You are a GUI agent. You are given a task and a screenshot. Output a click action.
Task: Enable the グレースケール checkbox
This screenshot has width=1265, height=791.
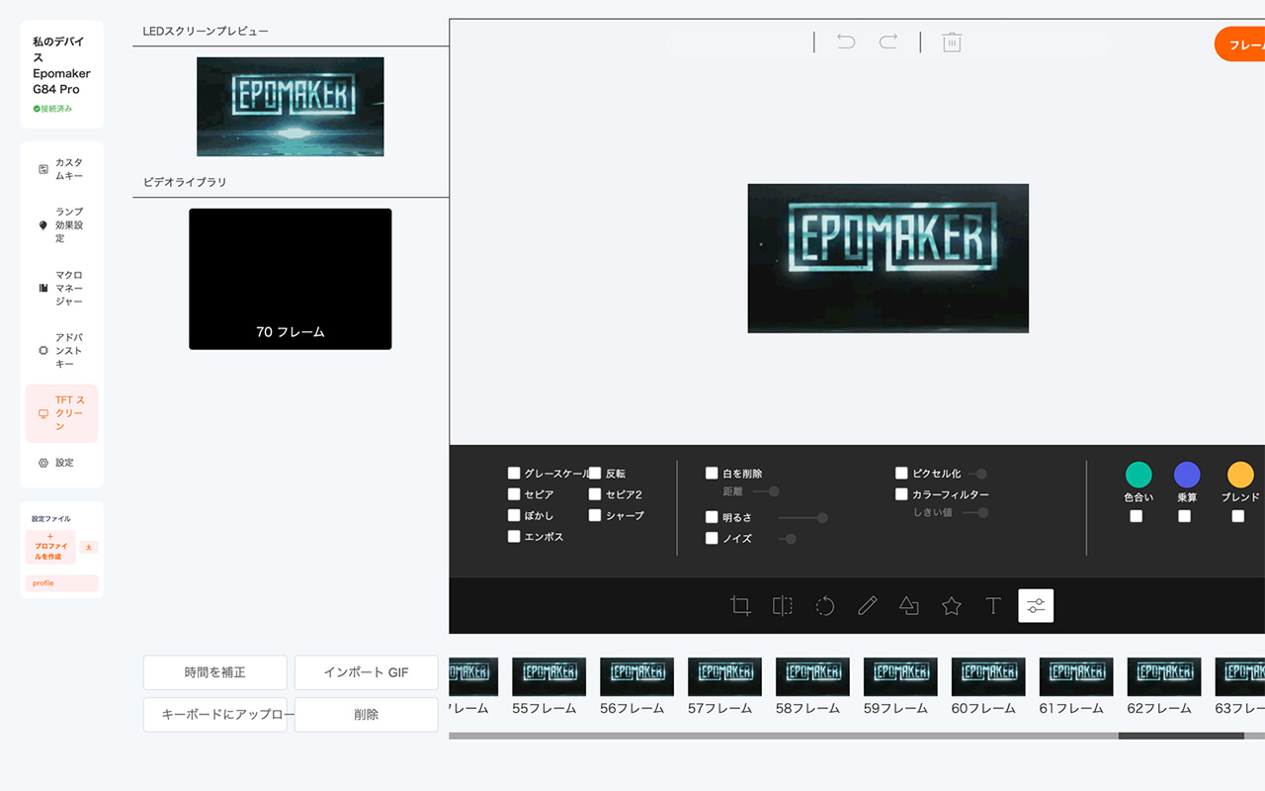[514, 474]
